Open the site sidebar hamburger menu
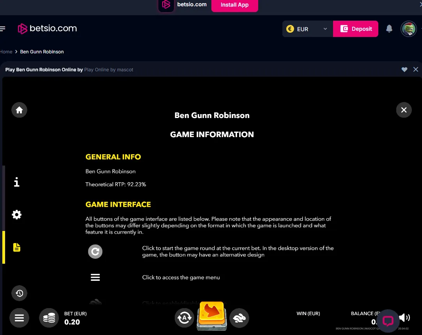 [x=3, y=28]
